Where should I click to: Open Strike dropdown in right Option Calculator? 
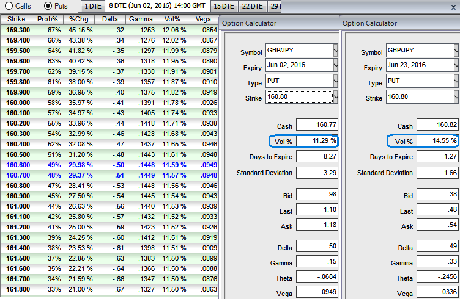tap(456, 96)
